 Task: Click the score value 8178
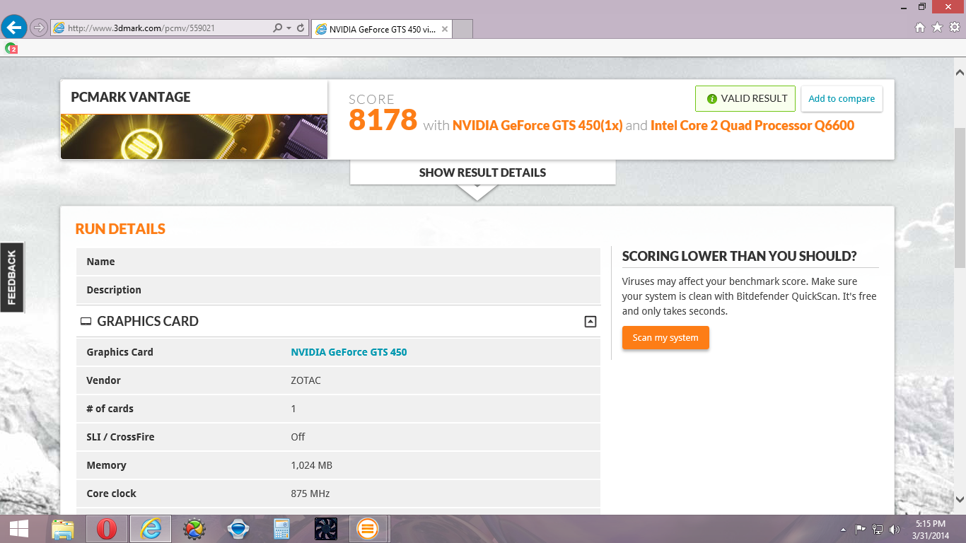pyautogui.click(x=383, y=119)
